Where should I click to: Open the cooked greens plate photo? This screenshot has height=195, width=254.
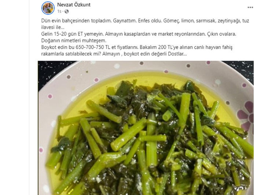146,128
